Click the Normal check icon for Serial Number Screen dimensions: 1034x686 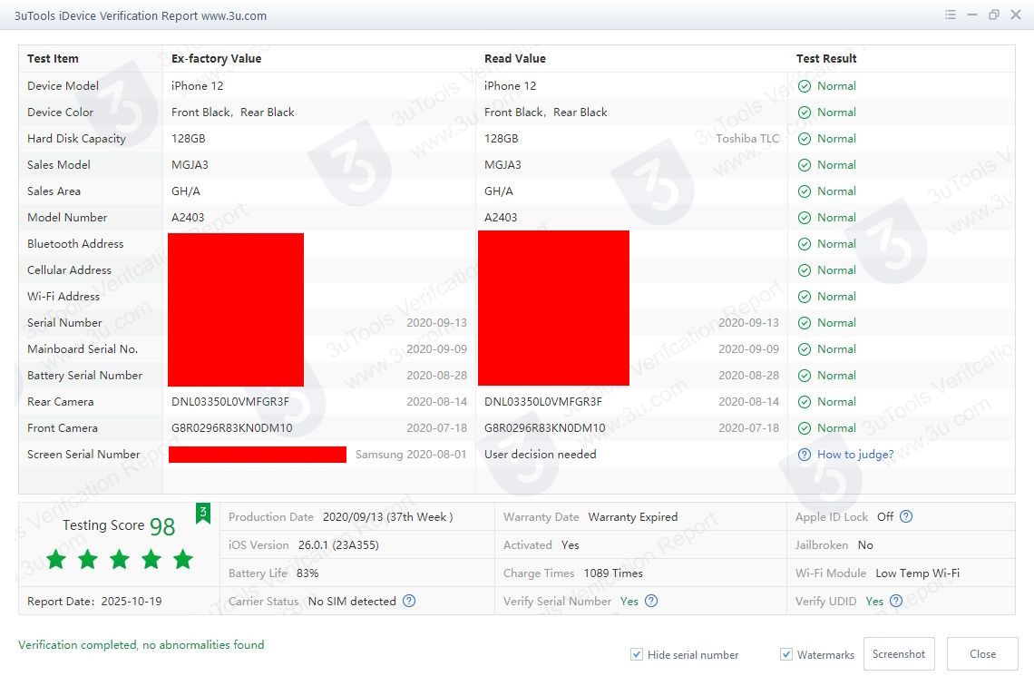tap(805, 323)
